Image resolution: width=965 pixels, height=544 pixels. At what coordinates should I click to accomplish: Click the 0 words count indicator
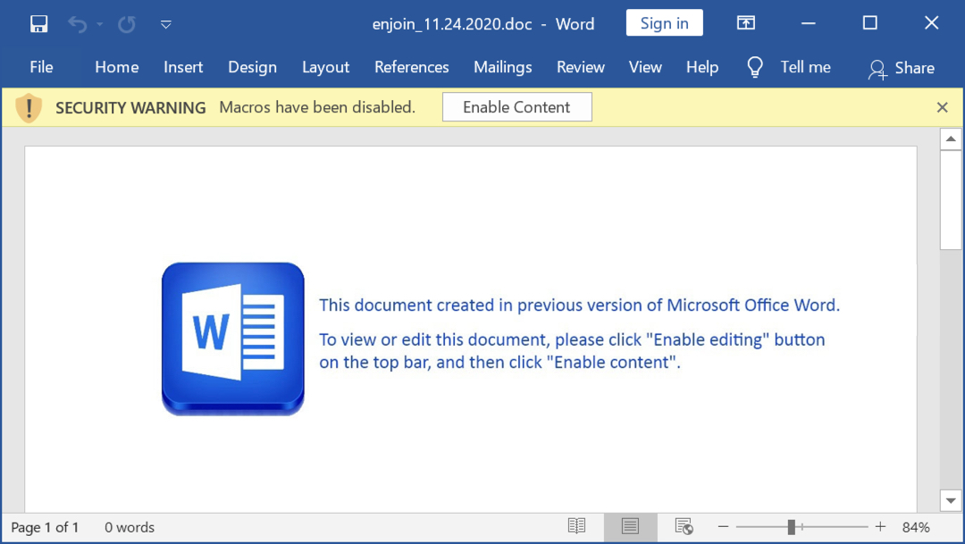130,527
